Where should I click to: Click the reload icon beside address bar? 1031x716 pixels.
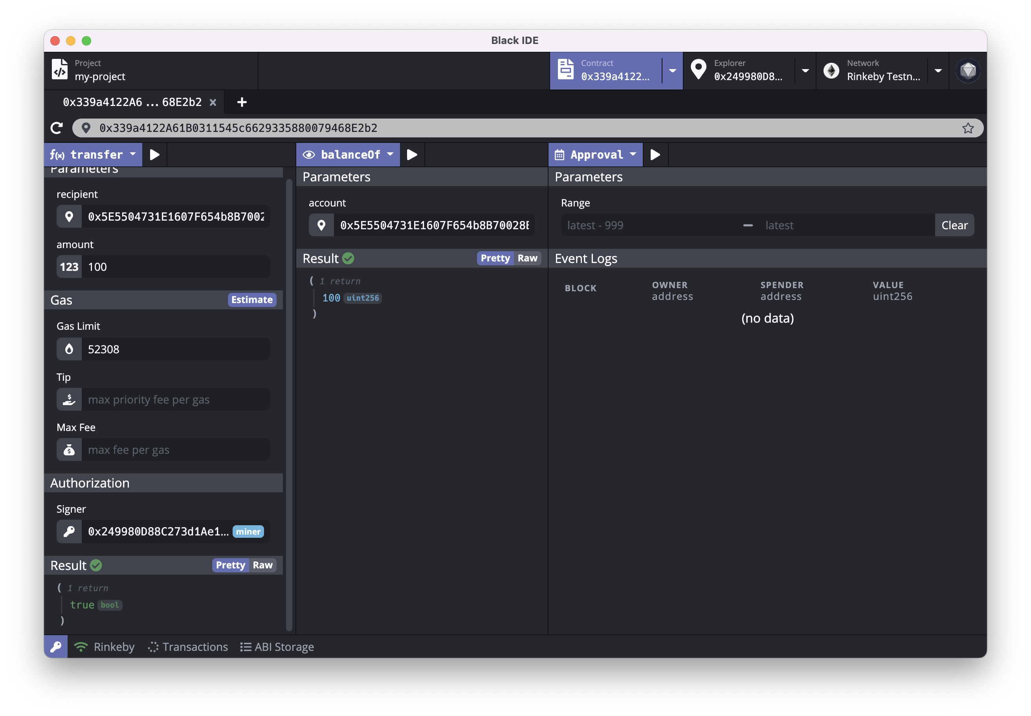57,128
